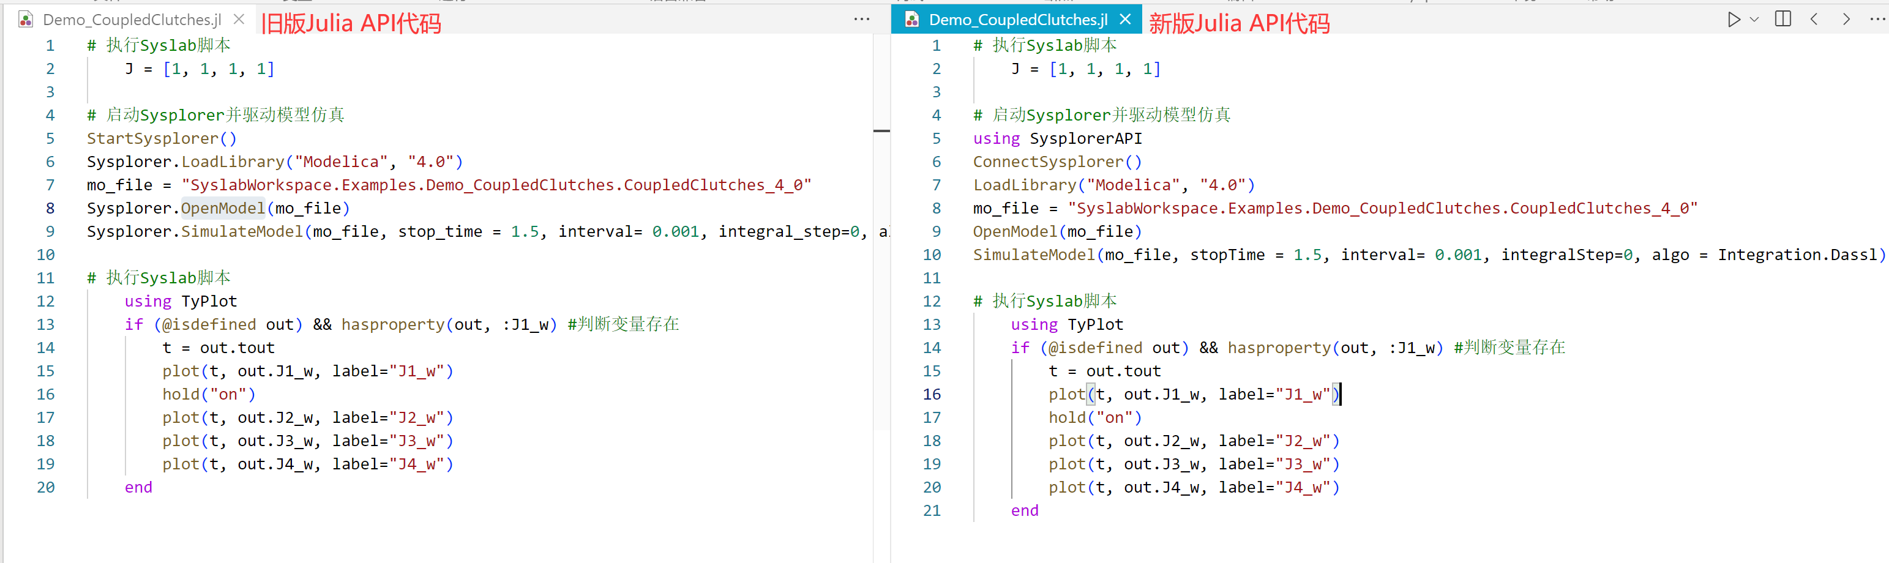The image size is (1889, 563).
Task: Click OpenModel(mo_file) on line 9 of right editor
Action: click(x=1057, y=232)
